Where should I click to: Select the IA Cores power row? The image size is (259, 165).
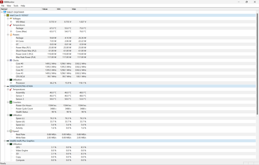click(128, 41)
